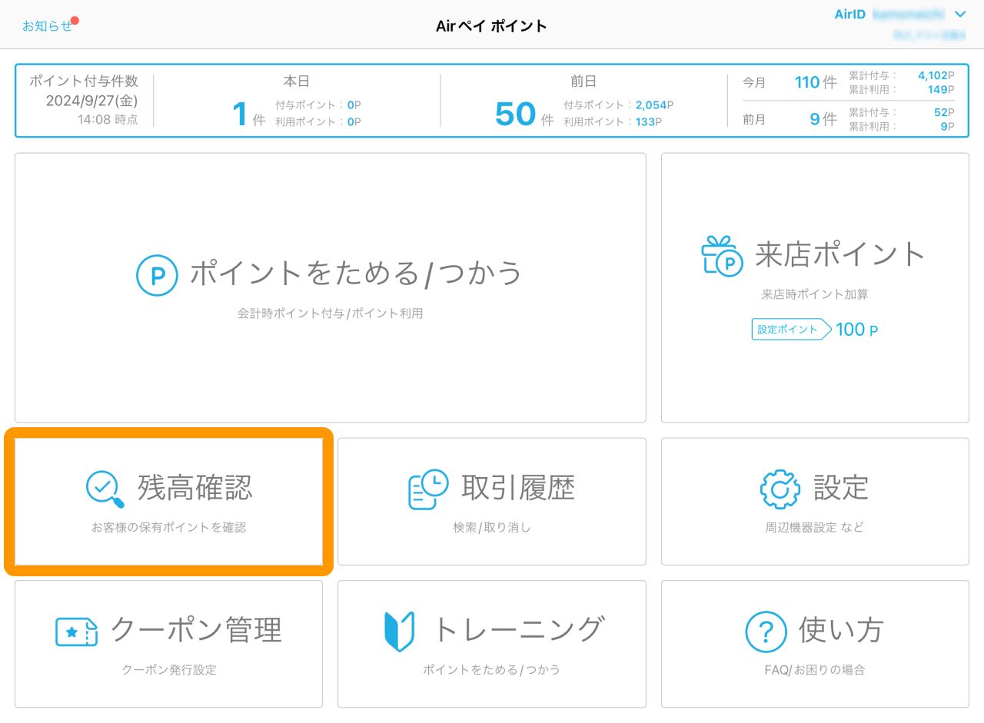Open the お知らせ notifications link

point(48,25)
